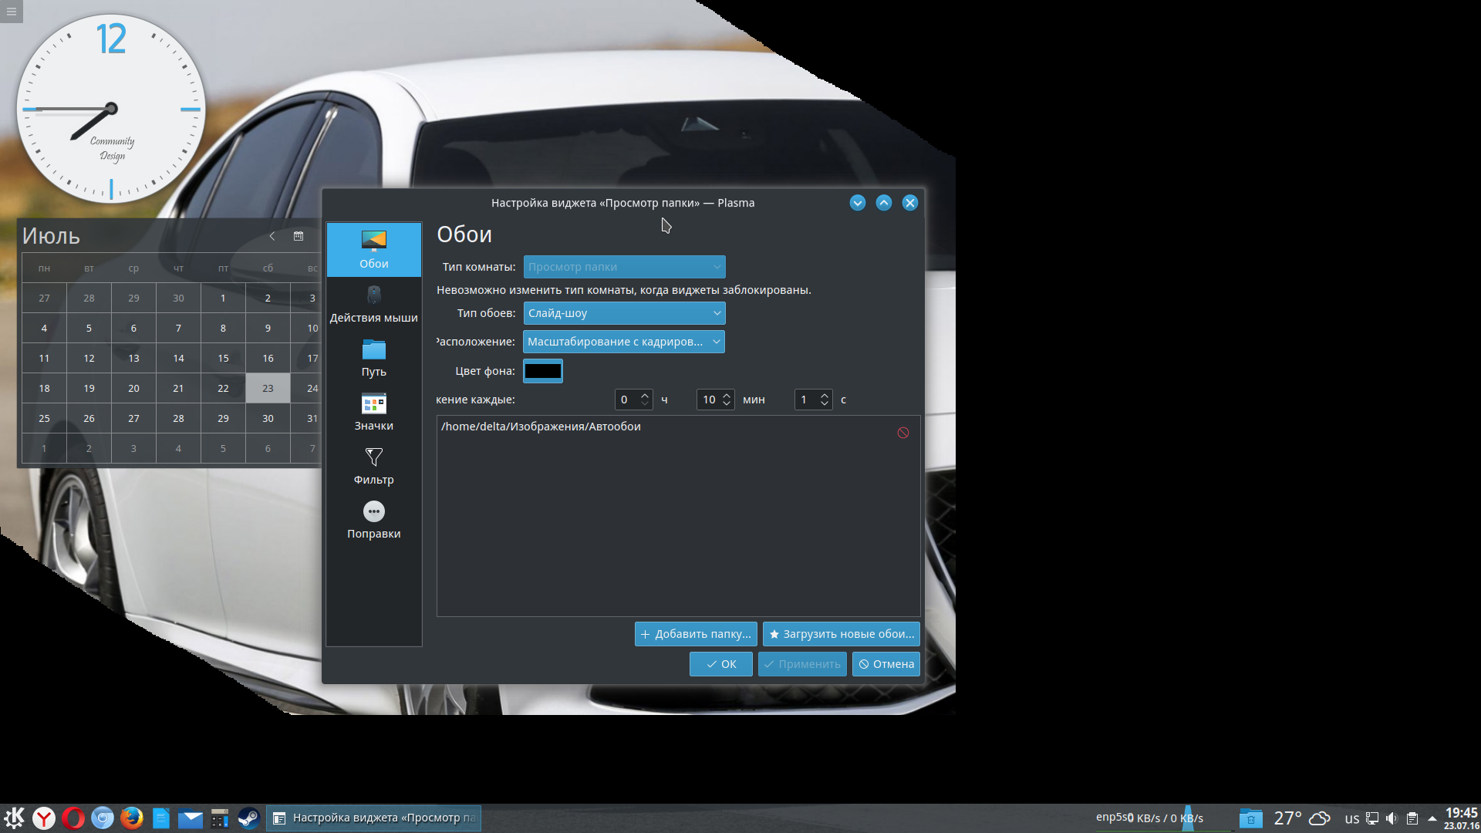Open the Tweaks (Поправки) settings section

373,520
